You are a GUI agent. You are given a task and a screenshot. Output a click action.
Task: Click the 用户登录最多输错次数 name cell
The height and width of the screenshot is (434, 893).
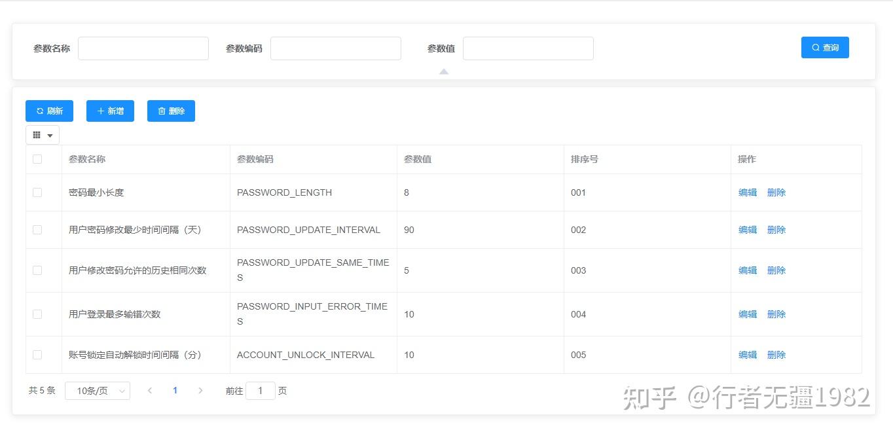pyautogui.click(x=146, y=314)
